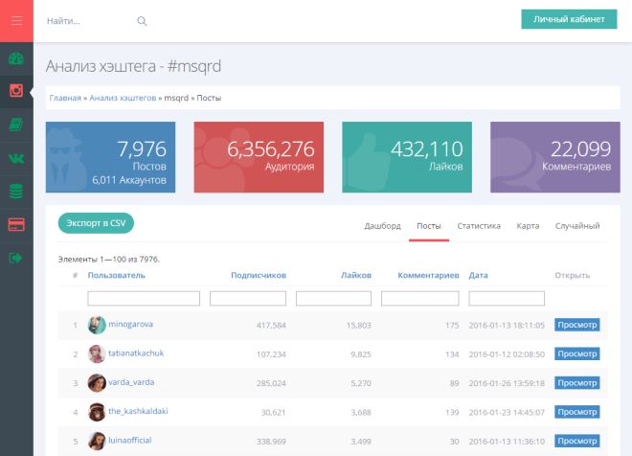Click the logout arrow sidebar icon
This screenshot has height=456, width=632.
[15, 258]
